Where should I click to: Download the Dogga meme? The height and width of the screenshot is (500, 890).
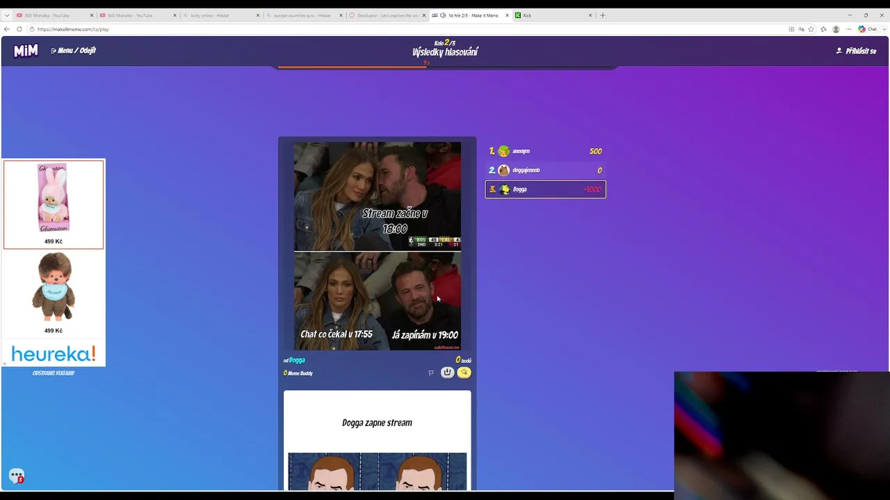point(447,373)
